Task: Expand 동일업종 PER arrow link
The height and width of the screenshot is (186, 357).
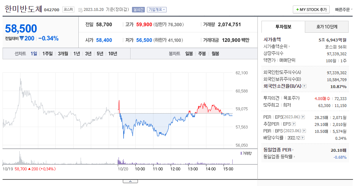Action: 293,150
